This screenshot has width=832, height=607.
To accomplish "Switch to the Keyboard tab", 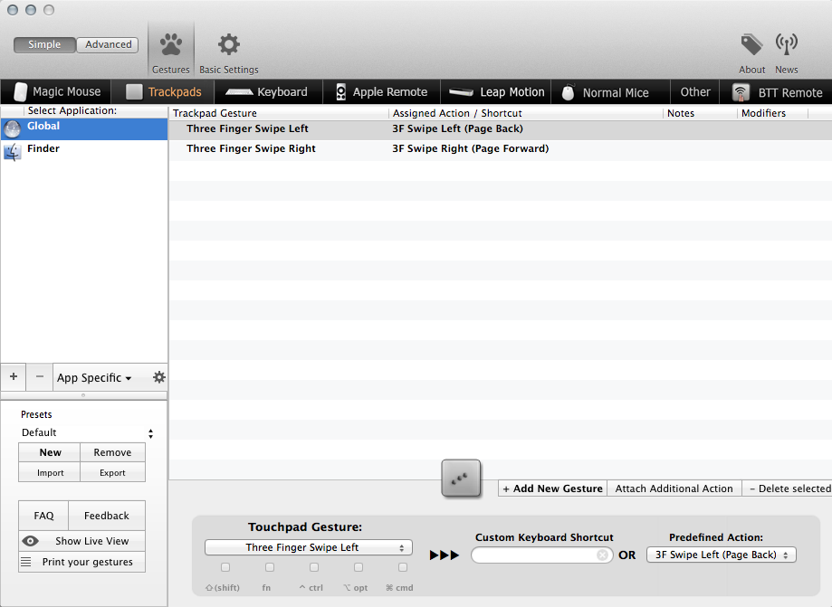I will 267,91.
